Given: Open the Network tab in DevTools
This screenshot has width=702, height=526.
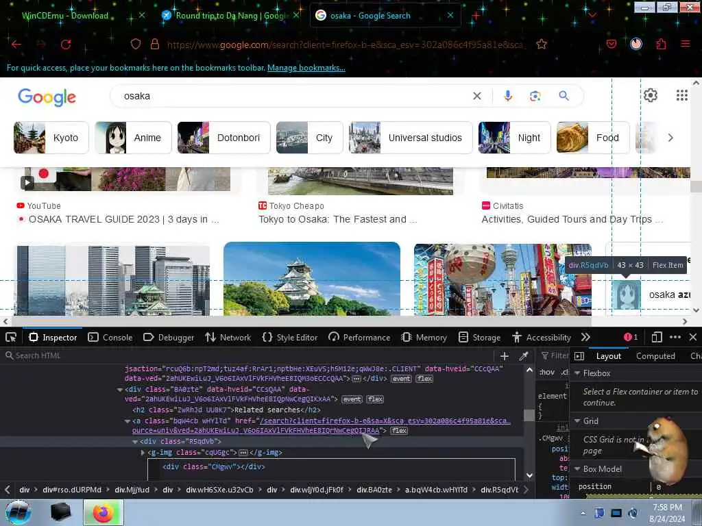Looking at the screenshot, I should (228, 338).
